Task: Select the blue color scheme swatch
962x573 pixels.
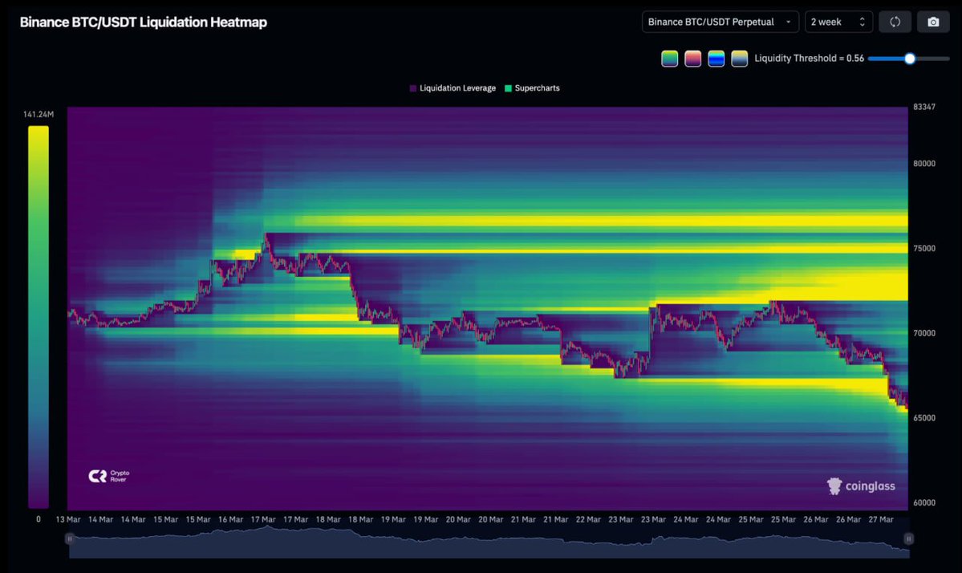Action: (x=716, y=59)
